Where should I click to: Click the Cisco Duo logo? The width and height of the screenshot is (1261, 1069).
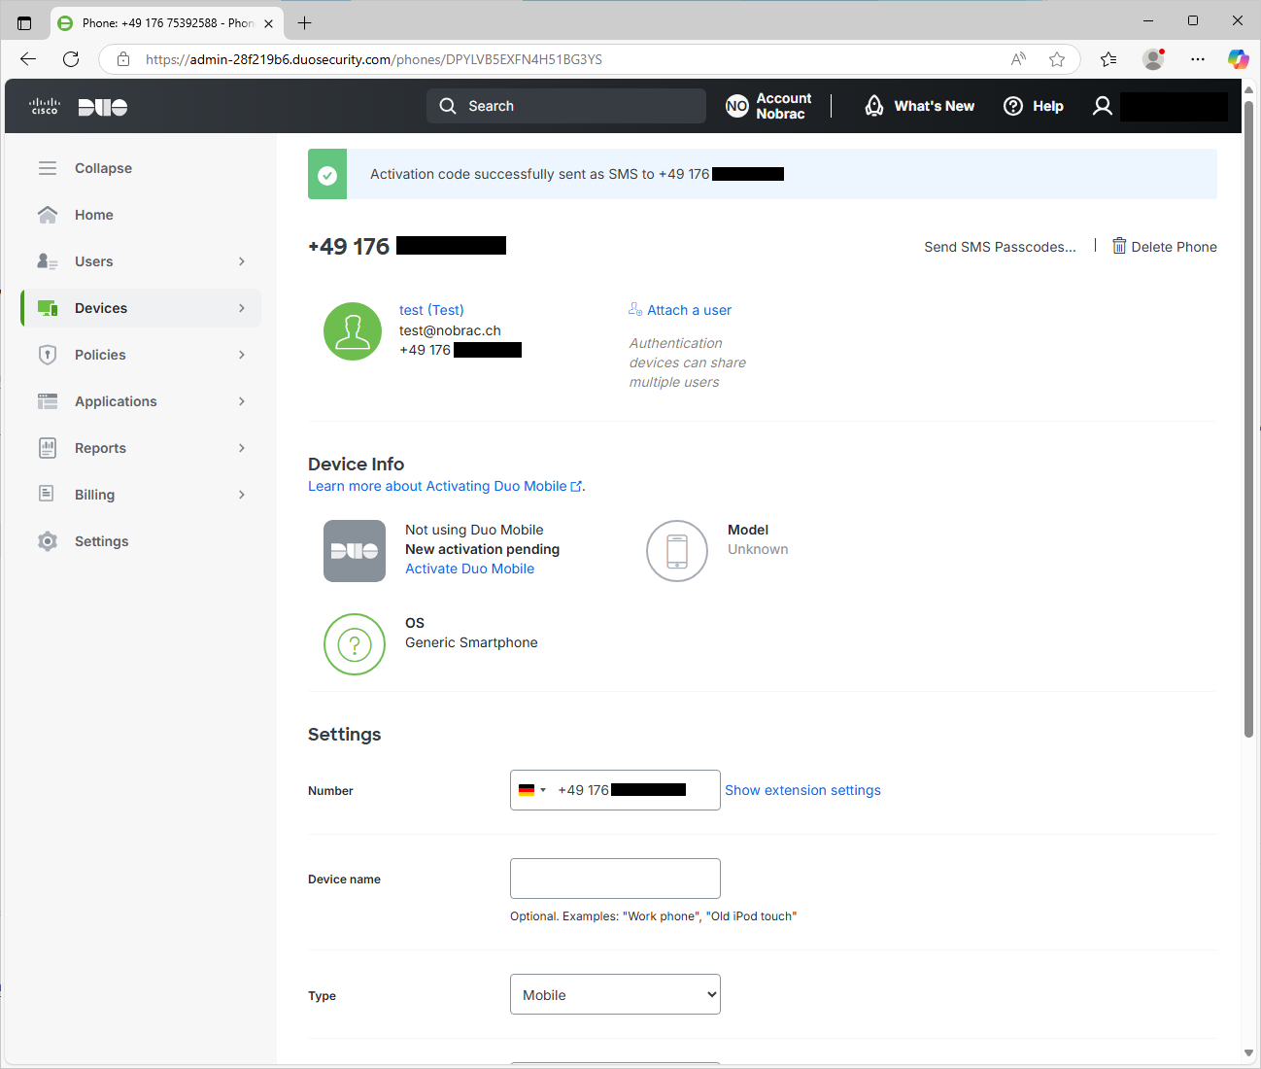click(79, 106)
